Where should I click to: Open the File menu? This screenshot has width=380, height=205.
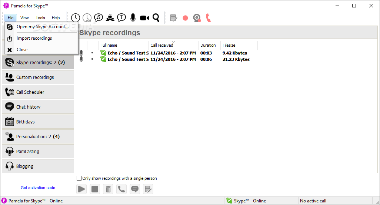coord(11,18)
